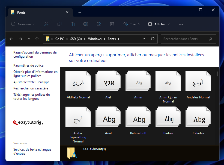The width and height of the screenshot is (224, 165).
Task: Click the Cut scissors icon in toolbar
Action: coord(46,24)
